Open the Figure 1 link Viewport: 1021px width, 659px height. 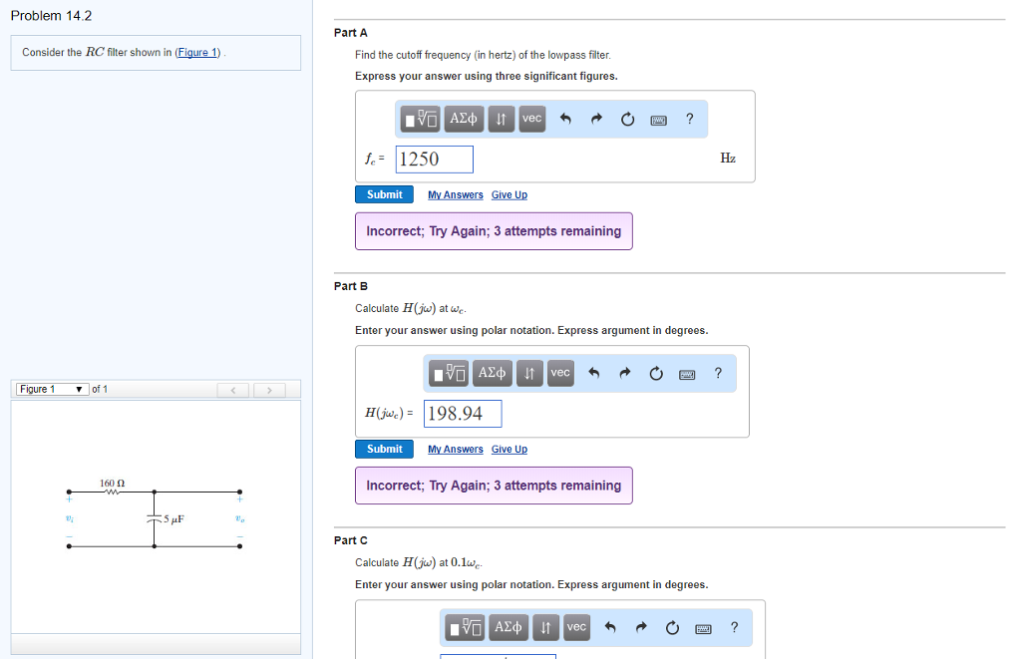[x=197, y=52]
